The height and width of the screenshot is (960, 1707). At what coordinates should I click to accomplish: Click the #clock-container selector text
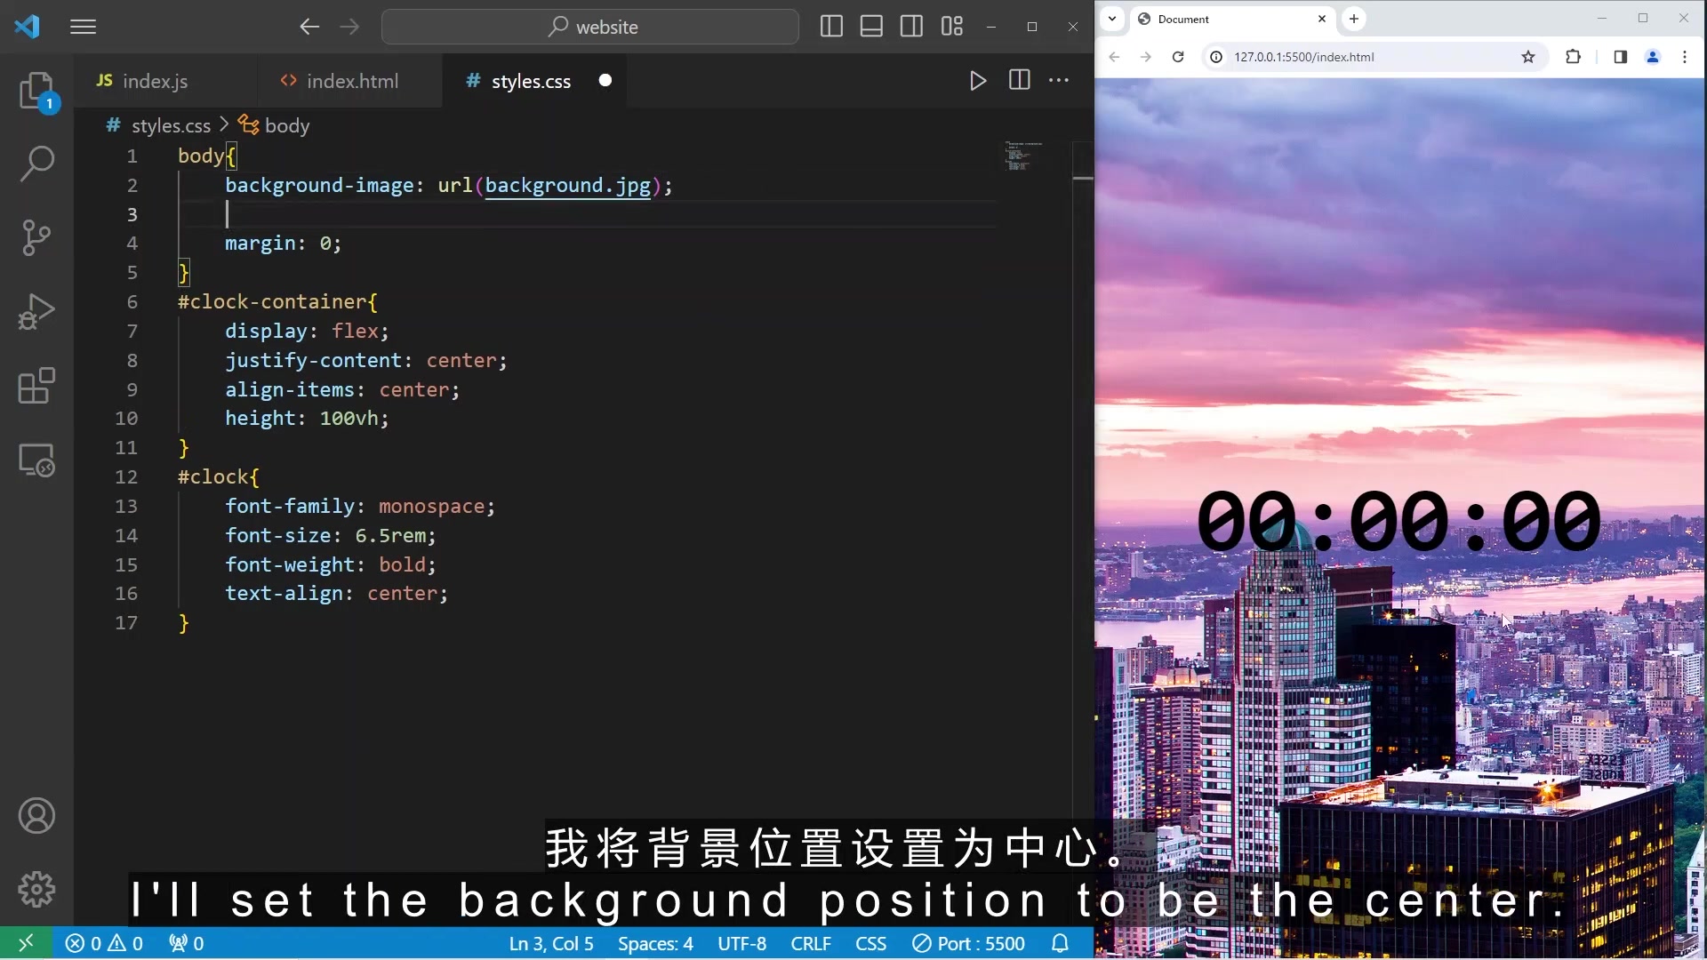272,301
